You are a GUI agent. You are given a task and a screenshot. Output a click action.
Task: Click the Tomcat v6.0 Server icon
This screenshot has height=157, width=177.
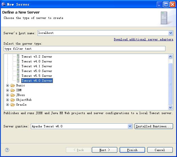click(x=18, y=80)
